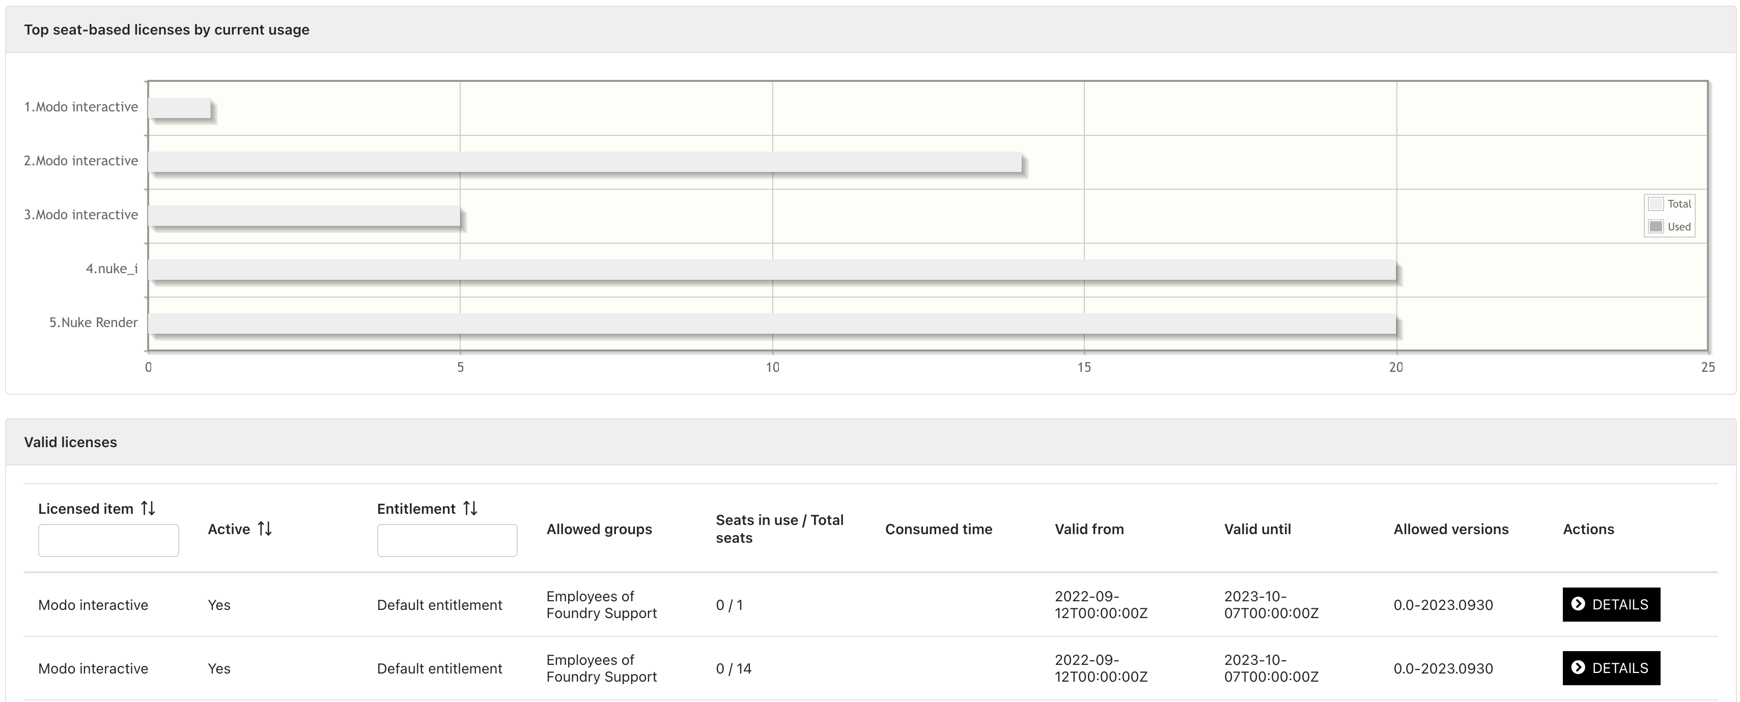This screenshot has width=1740, height=702.
Task: Click the 'Licensed item' column header text
Action: click(x=86, y=509)
